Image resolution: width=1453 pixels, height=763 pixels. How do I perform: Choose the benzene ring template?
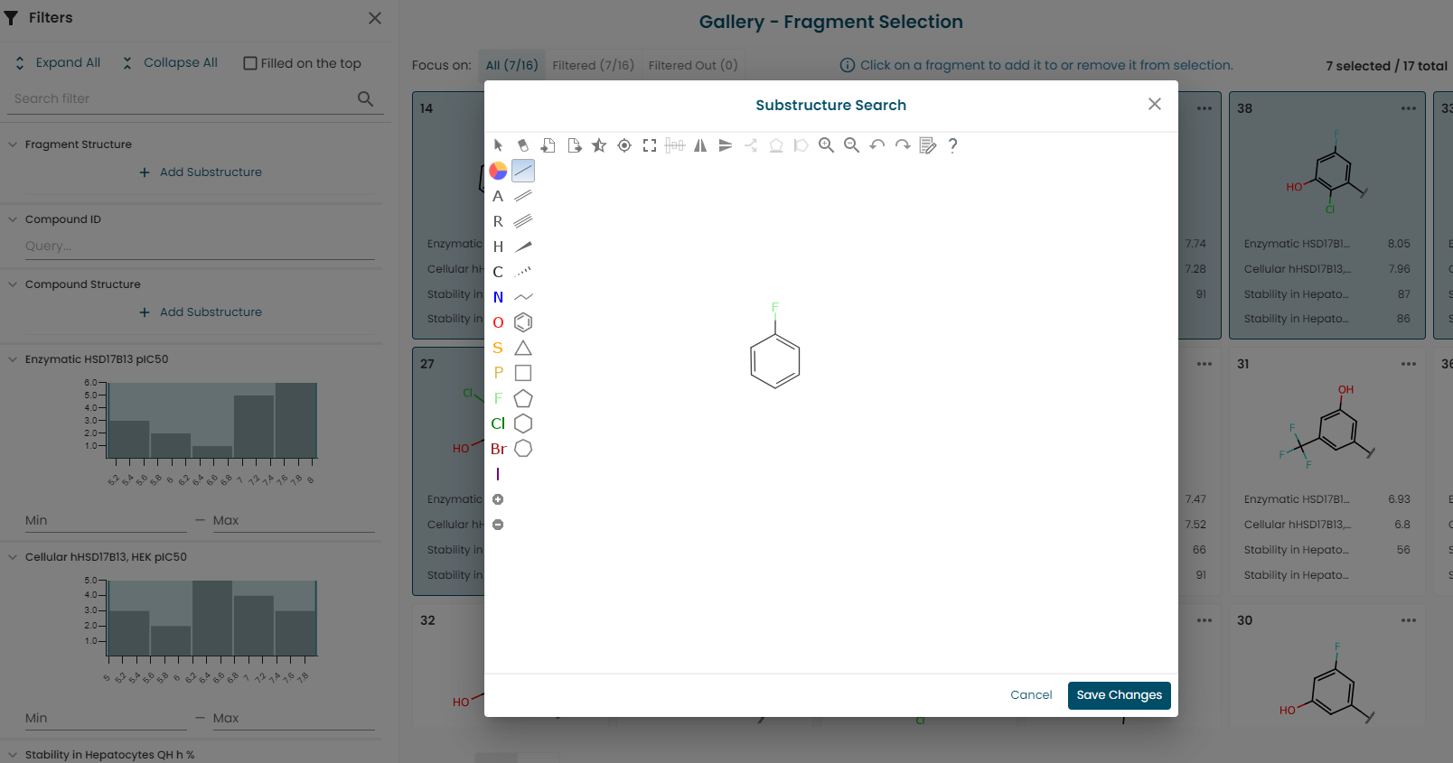(x=523, y=322)
